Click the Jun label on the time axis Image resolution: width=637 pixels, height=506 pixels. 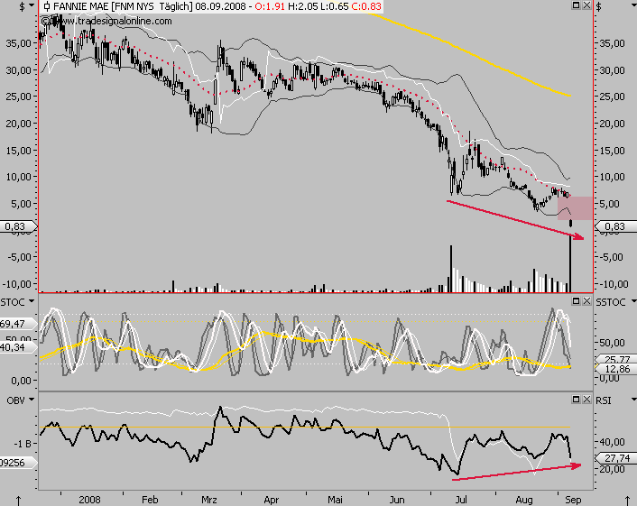396,500
